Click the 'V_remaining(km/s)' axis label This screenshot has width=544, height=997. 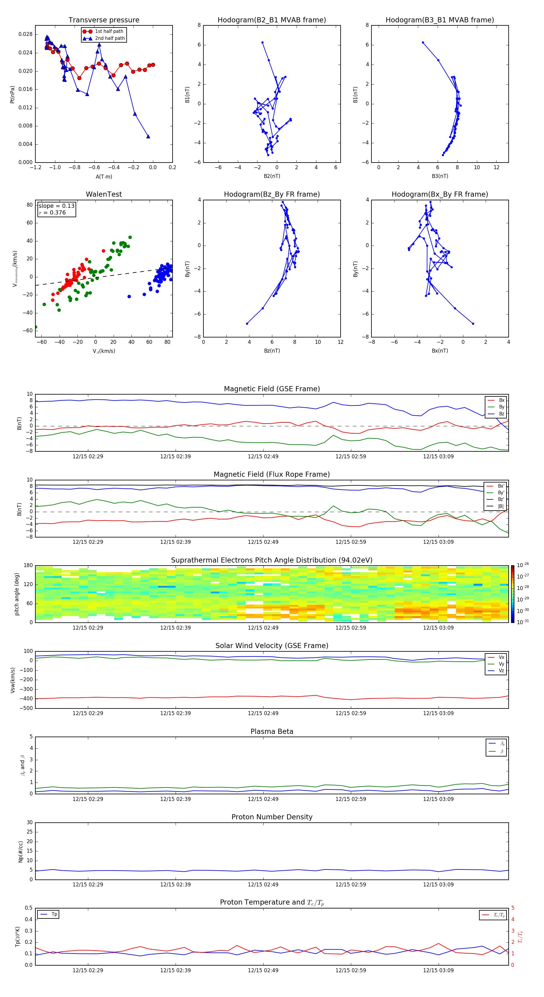[15, 269]
